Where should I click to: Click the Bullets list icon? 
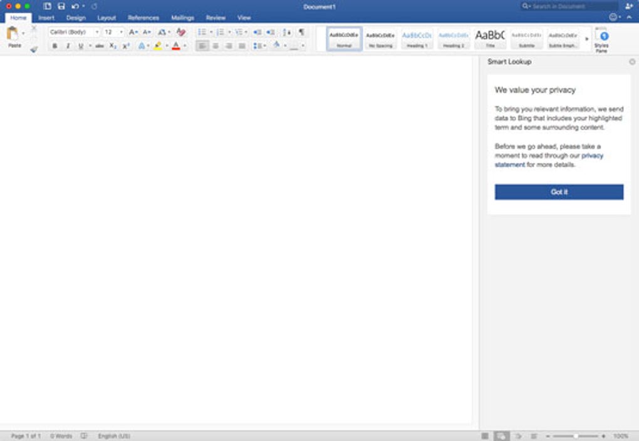[202, 32]
